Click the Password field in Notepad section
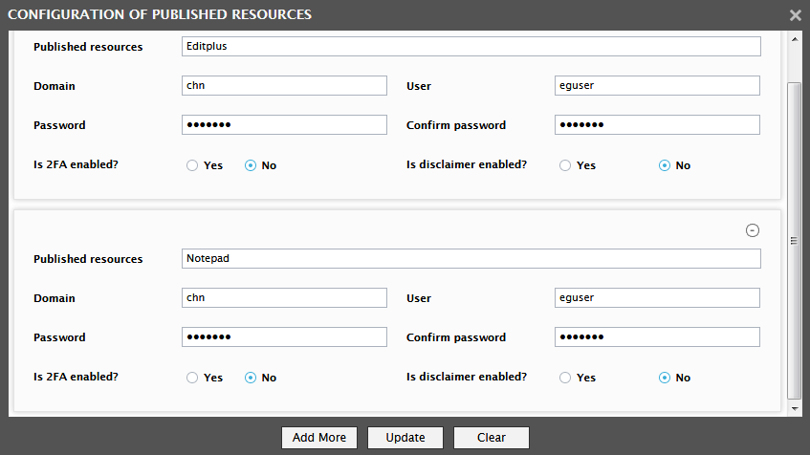 (x=284, y=336)
